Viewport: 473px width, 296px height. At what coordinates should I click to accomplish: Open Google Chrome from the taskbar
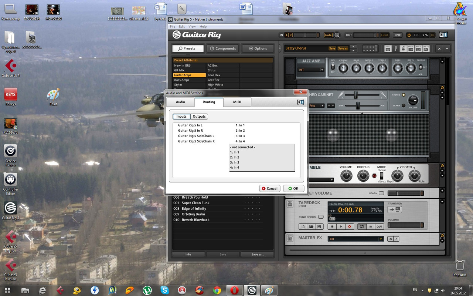(217, 290)
